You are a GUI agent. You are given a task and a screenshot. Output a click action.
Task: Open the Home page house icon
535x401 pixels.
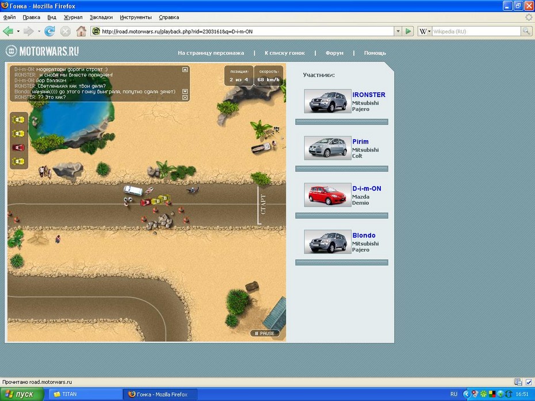(x=81, y=32)
